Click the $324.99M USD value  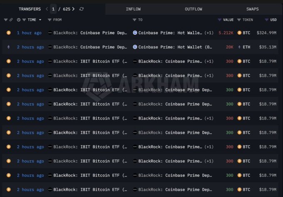pos(266,33)
